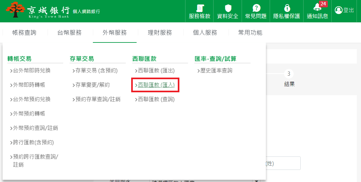Go to 常用功能 menu tab

(250, 33)
